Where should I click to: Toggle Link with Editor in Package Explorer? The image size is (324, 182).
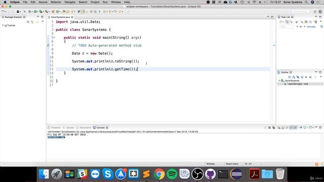point(32,22)
